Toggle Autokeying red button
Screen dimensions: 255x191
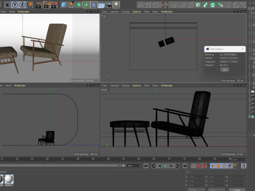199,166
